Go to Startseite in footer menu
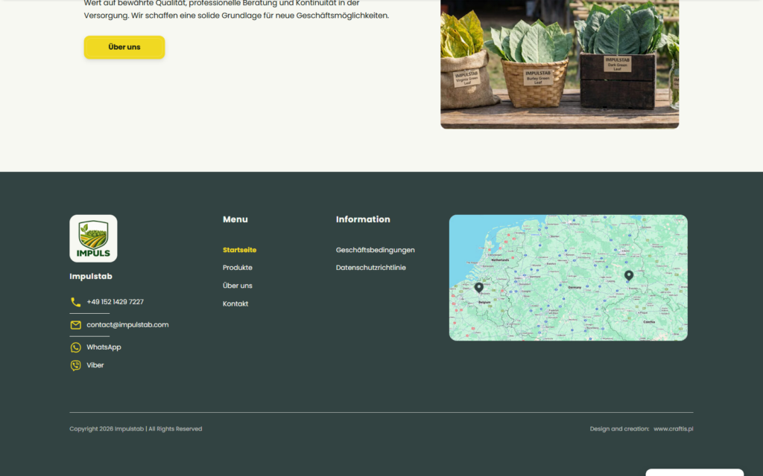This screenshot has height=476, width=763. pos(239,250)
